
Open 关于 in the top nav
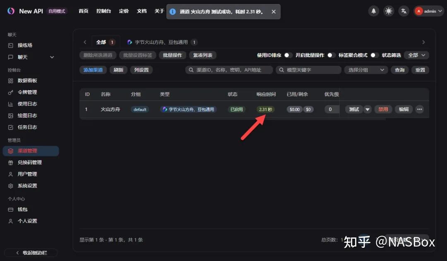pyautogui.click(x=159, y=11)
